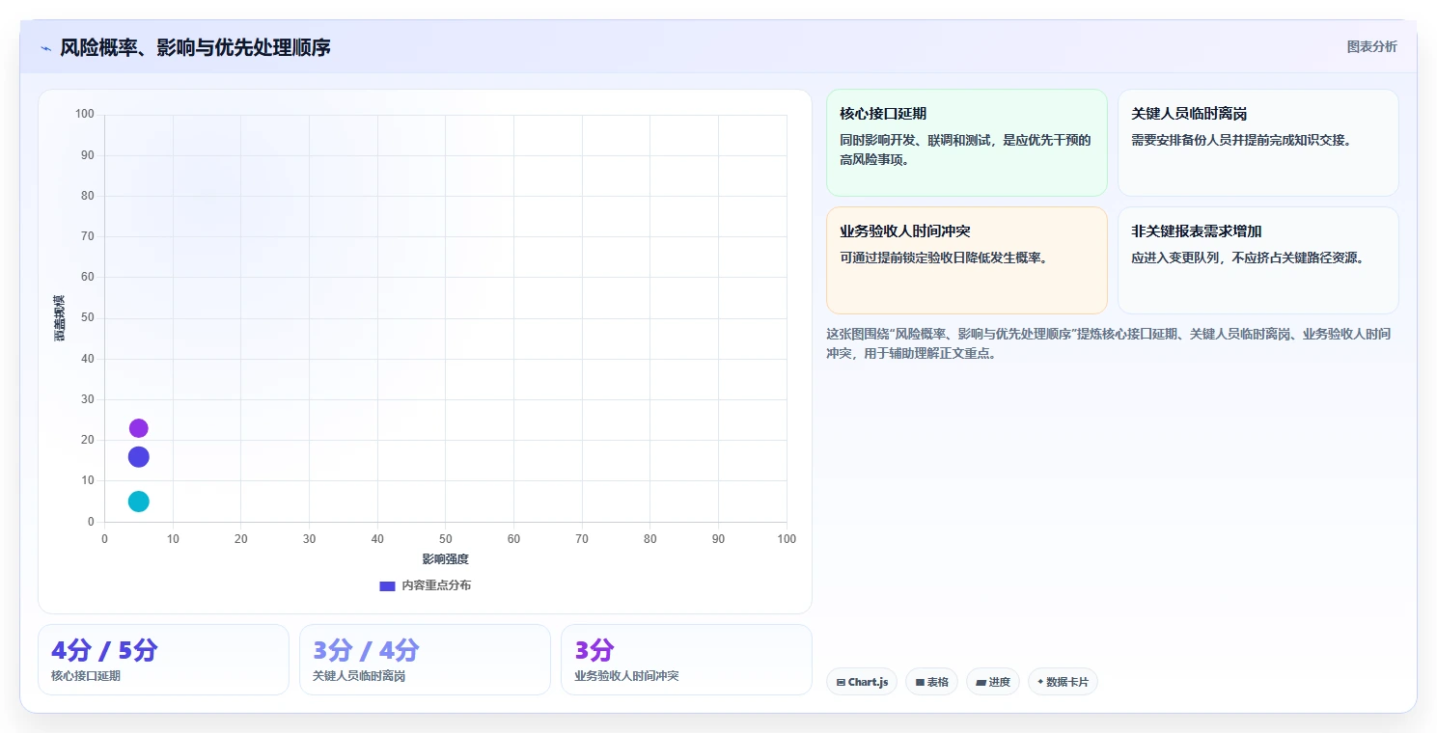This screenshot has width=1437, height=733.
Task: Click the purple 3分 score card
Action: (686, 660)
